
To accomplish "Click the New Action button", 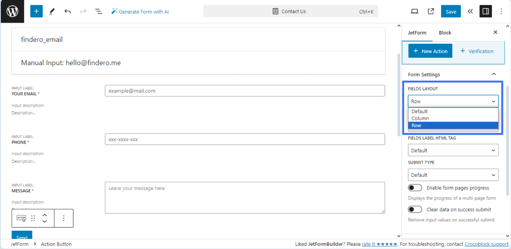I will click(x=430, y=51).
